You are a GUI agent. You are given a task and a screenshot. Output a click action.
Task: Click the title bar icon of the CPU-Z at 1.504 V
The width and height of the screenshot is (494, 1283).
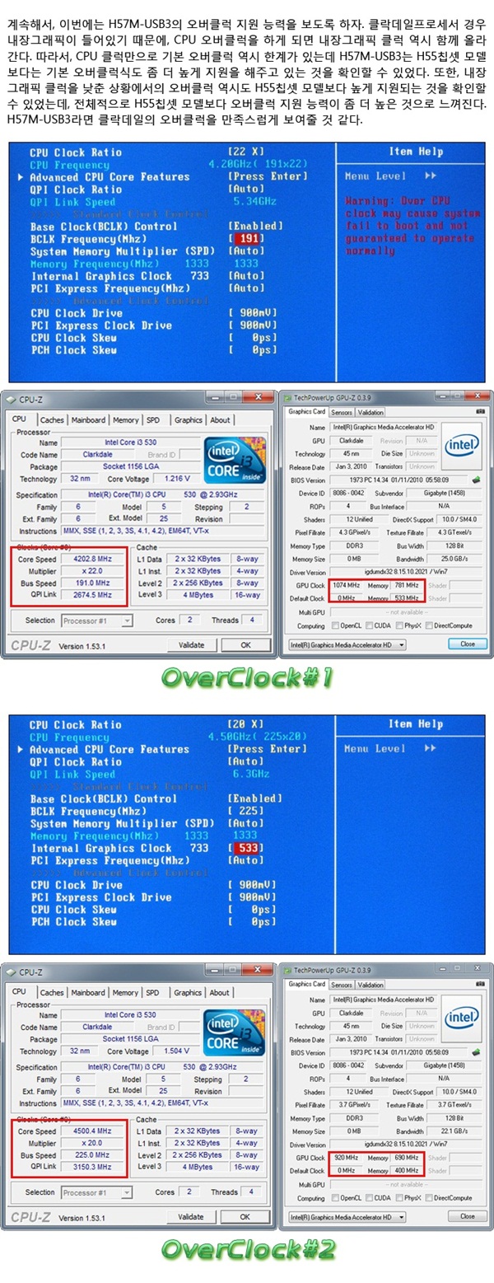pyautogui.click(x=10, y=972)
